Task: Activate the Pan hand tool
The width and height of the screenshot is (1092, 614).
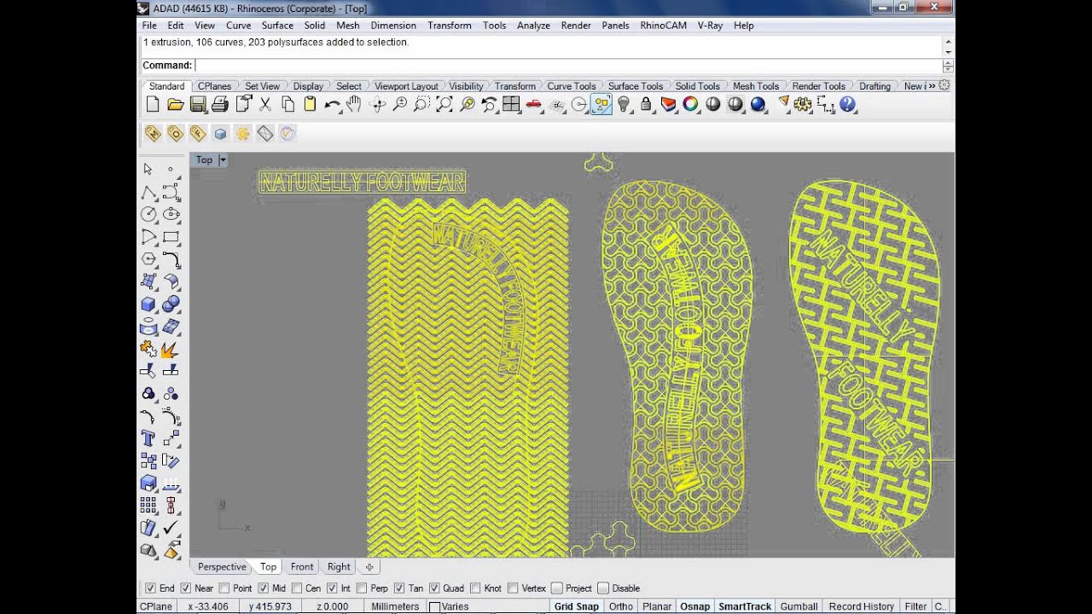Action: (x=354, y=104)
